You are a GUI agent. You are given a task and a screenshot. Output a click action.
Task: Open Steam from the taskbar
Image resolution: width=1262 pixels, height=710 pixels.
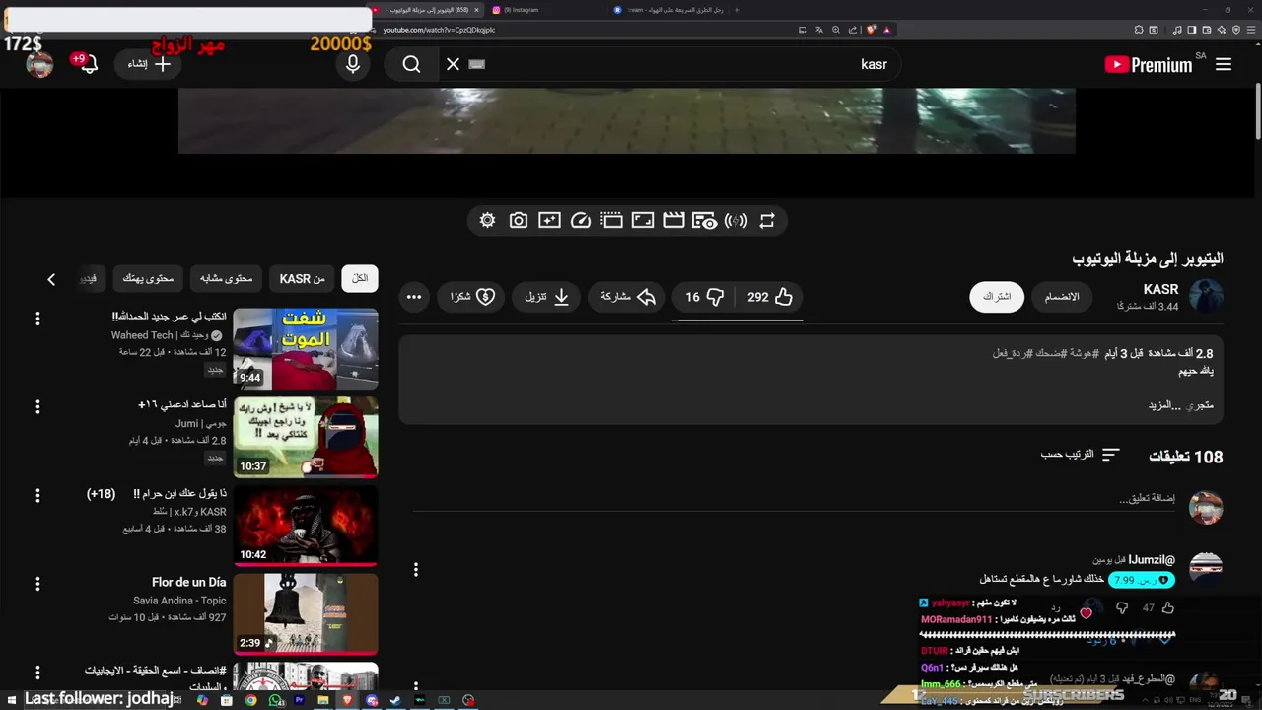395,700
